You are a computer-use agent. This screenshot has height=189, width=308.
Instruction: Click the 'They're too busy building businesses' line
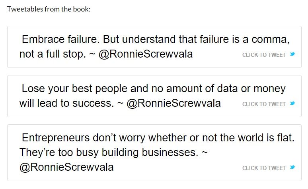tap(109, 152)
